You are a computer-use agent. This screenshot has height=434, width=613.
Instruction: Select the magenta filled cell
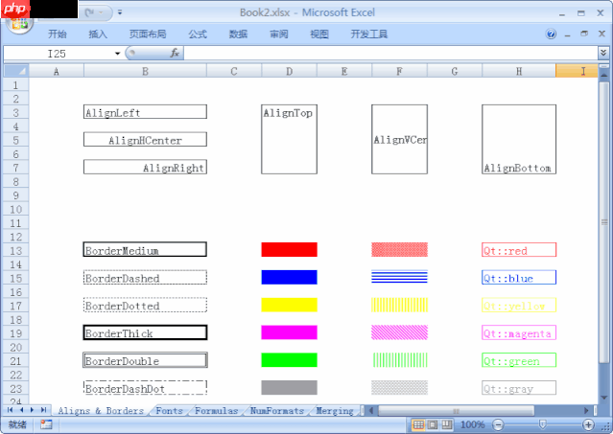(x=290, y=332)
